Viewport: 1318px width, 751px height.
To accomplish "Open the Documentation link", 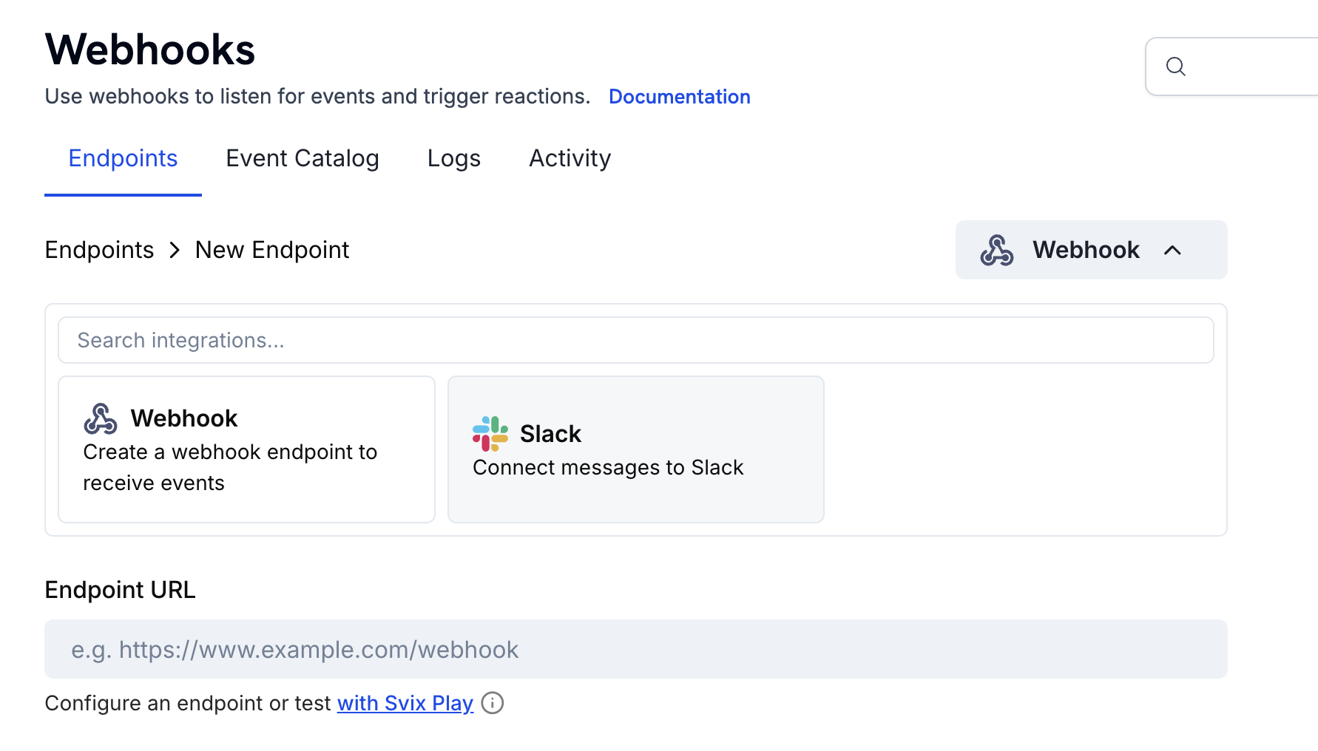I will tap(679, 96).
